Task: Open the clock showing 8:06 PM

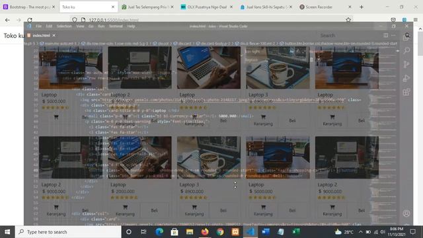Action: pos(397,232)
